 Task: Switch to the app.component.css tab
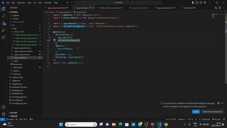coord(140,8)
